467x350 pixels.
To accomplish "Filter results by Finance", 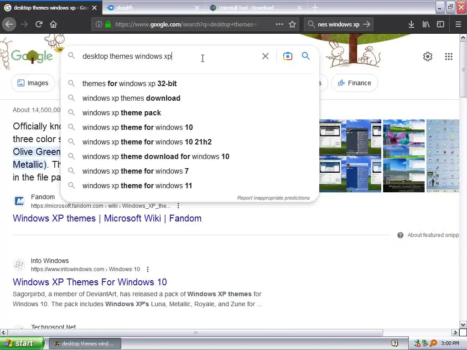I will pos(354,83).
